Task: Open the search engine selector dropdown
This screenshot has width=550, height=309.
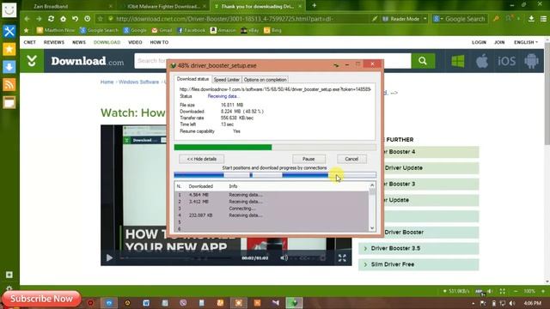Action: tap(437, 19)
